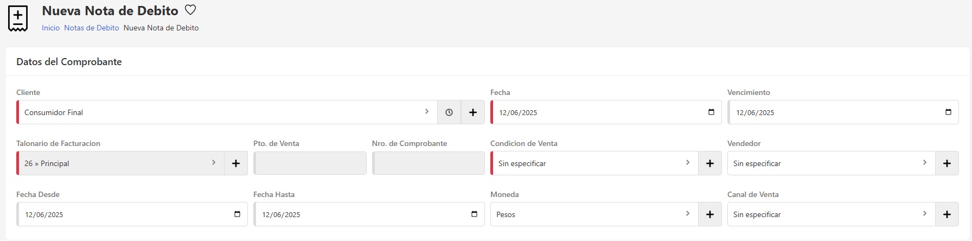Open calendar picker for Fecha Desde

click(237, 214)
